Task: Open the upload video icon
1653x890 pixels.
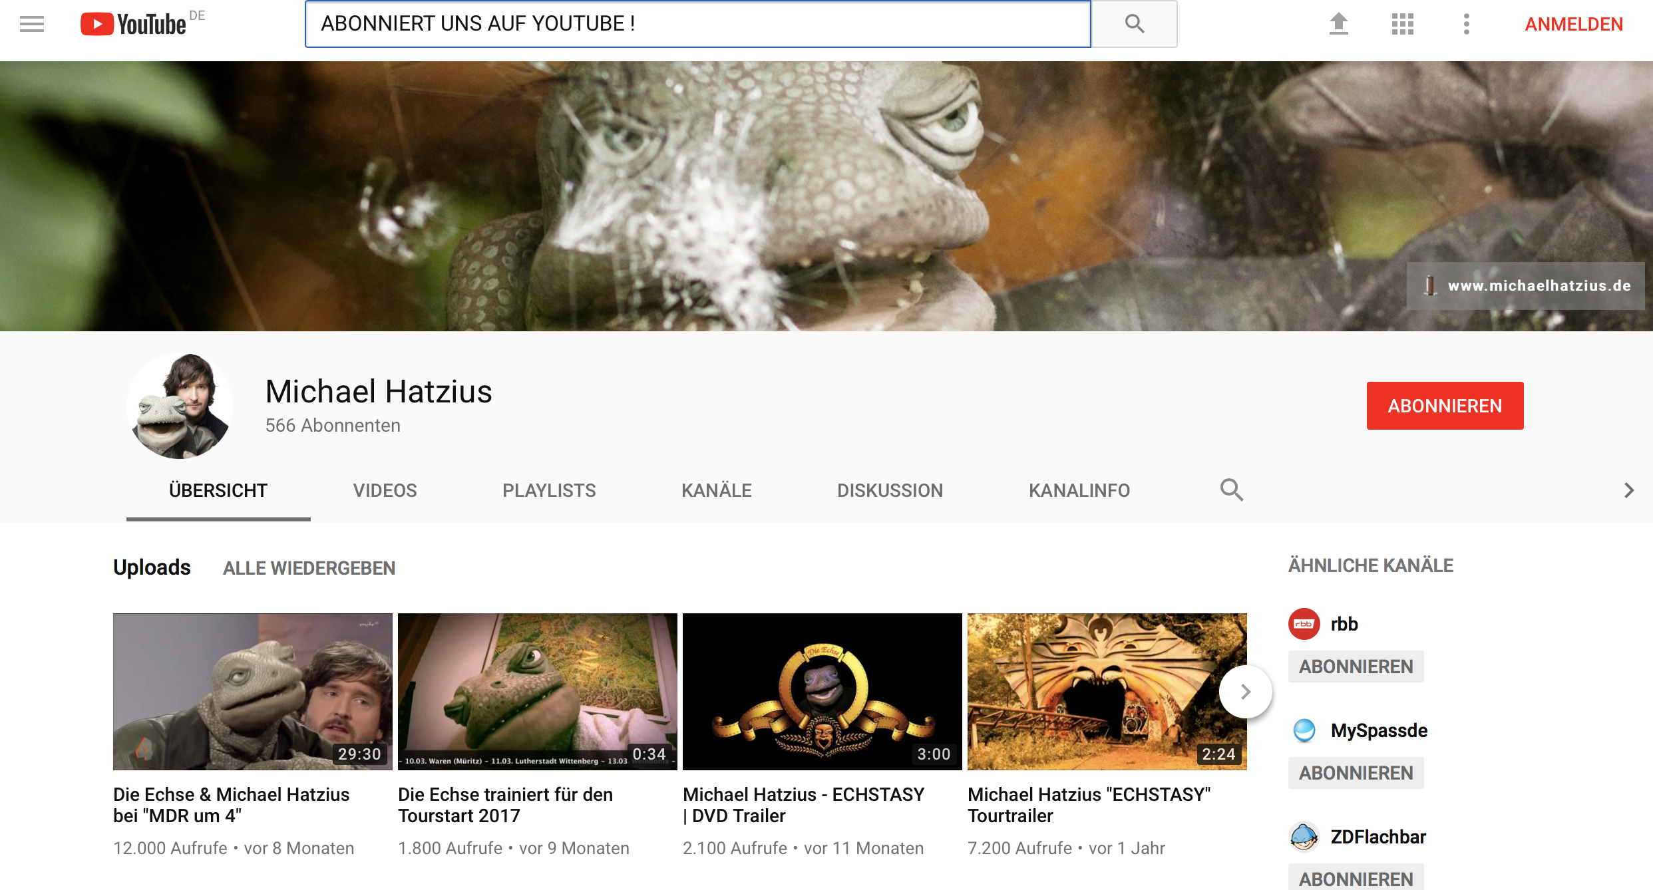Action: [1338, 24]
